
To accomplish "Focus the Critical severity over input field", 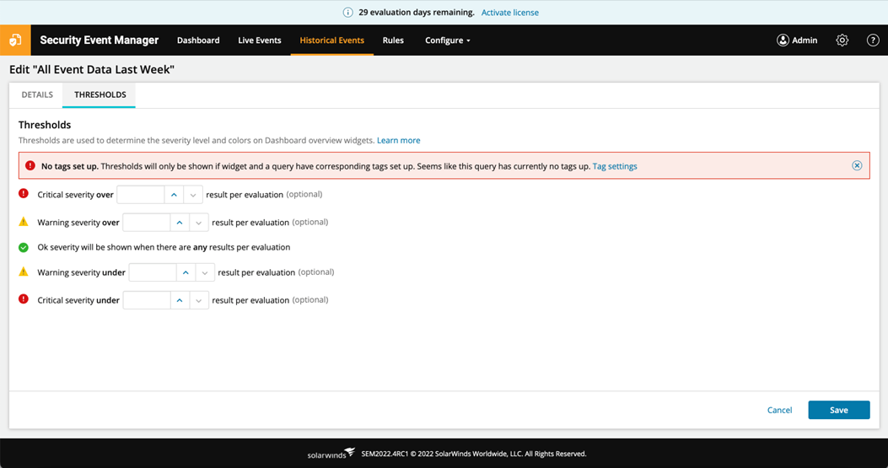I will point(141,194).
